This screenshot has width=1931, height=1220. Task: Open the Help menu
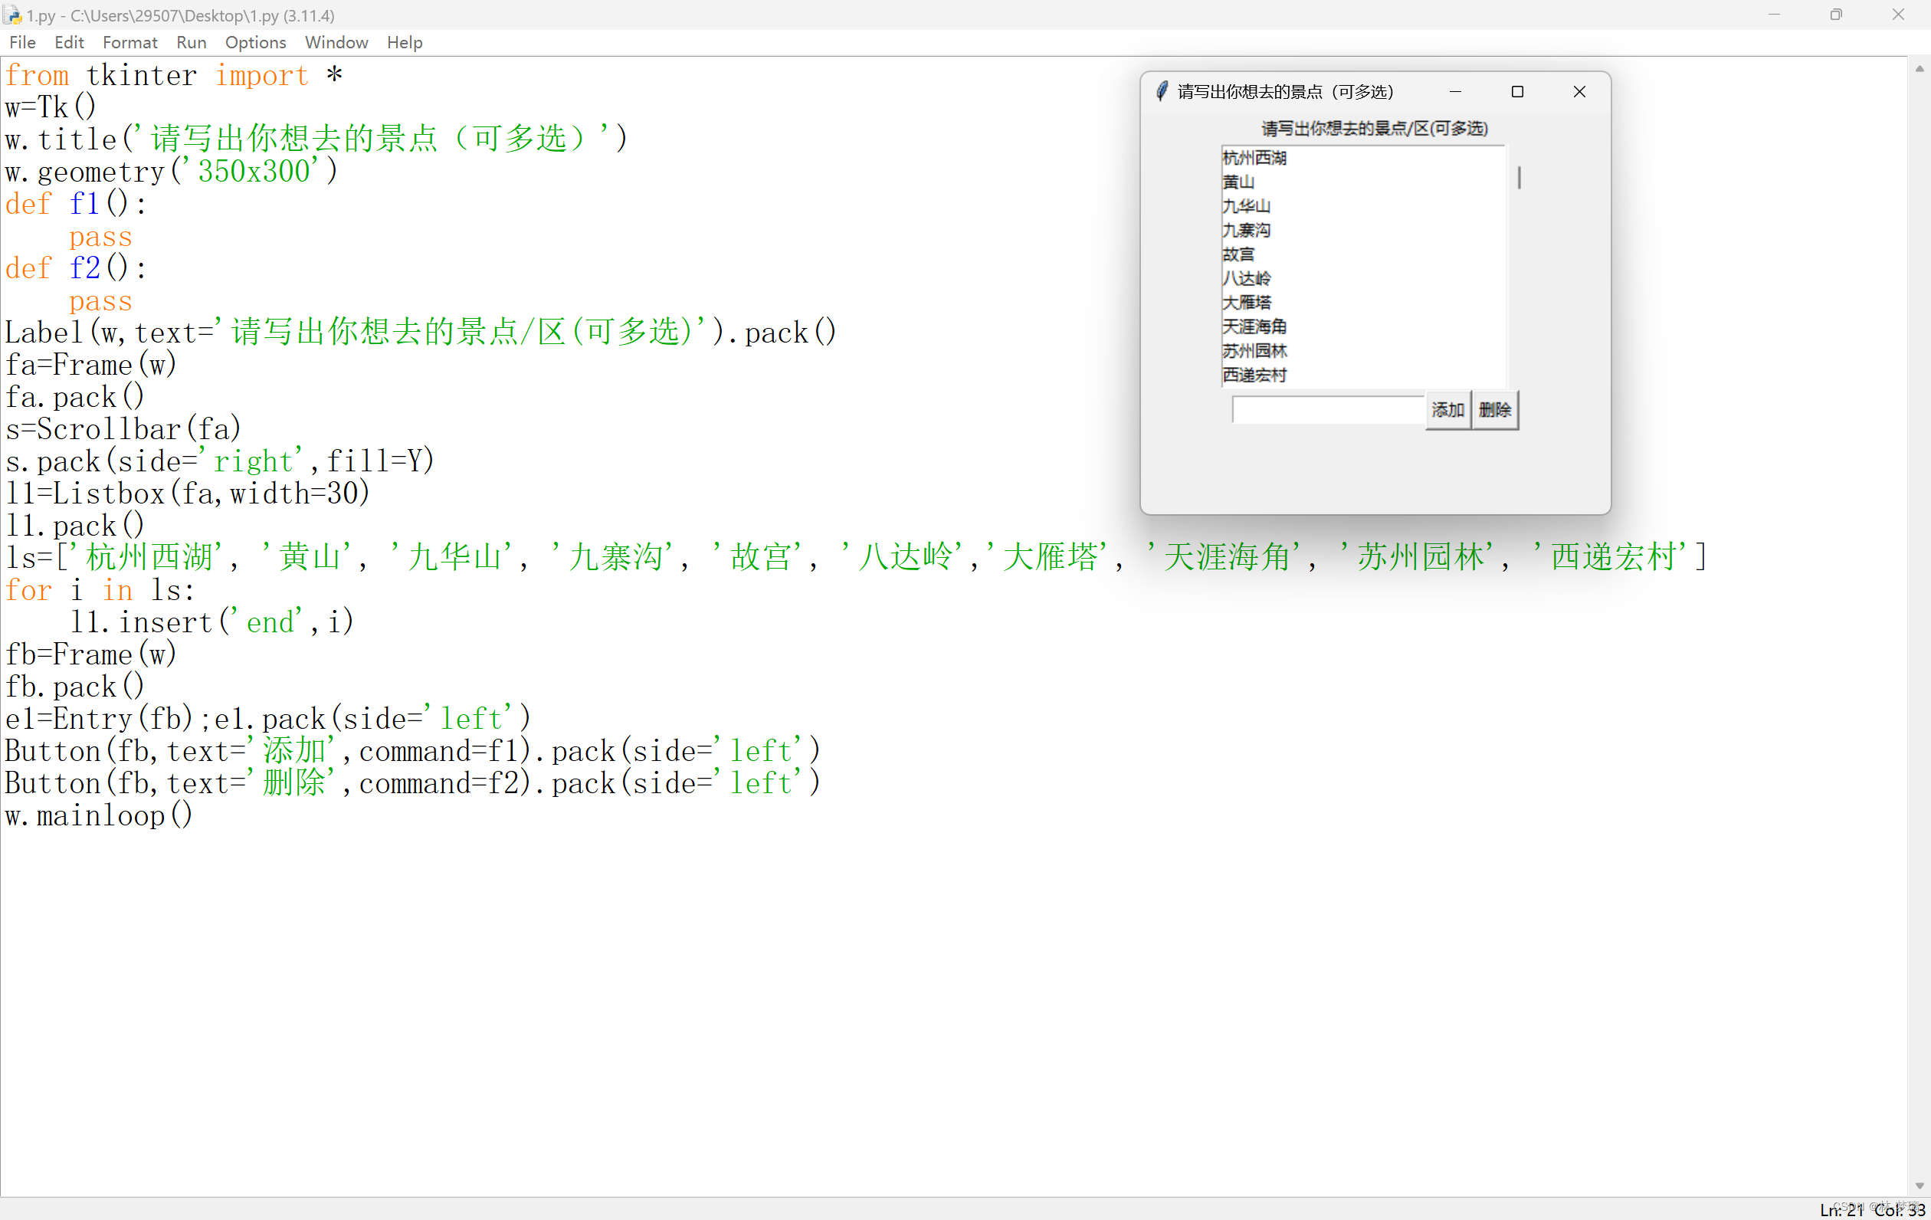pos(404,42)
